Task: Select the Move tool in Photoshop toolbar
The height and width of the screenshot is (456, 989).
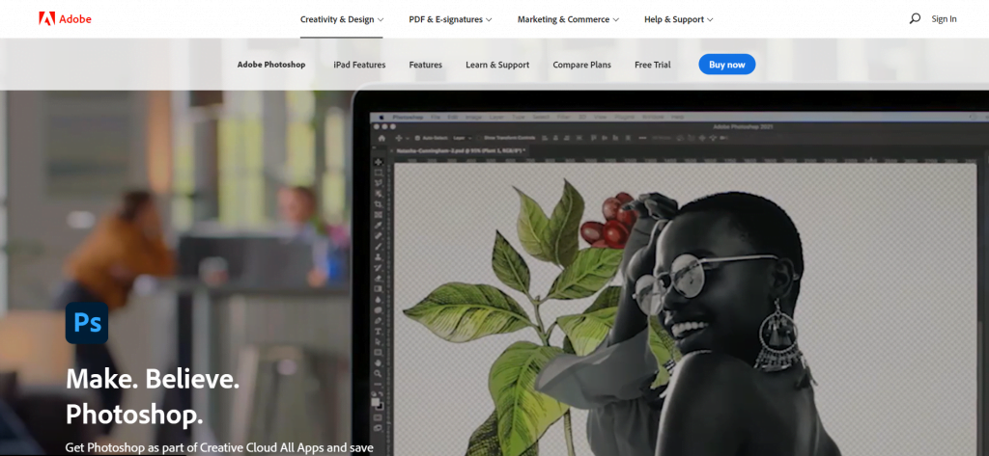Action: [379, 163]
